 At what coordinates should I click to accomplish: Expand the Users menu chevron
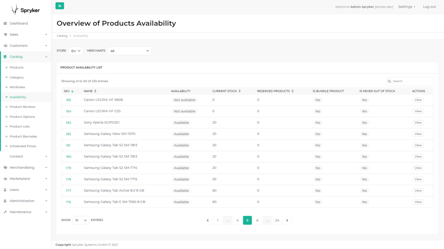46,190
